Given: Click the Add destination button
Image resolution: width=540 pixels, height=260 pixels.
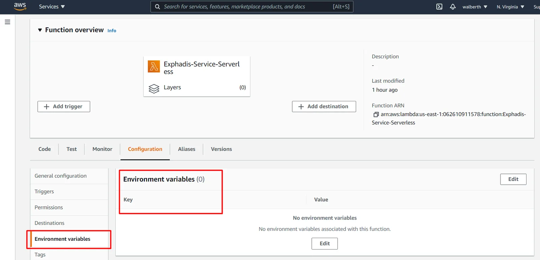Looking at the screenshot, I should tap(324, 106).
